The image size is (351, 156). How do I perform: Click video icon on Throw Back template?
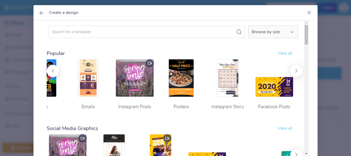click(167, 138)
